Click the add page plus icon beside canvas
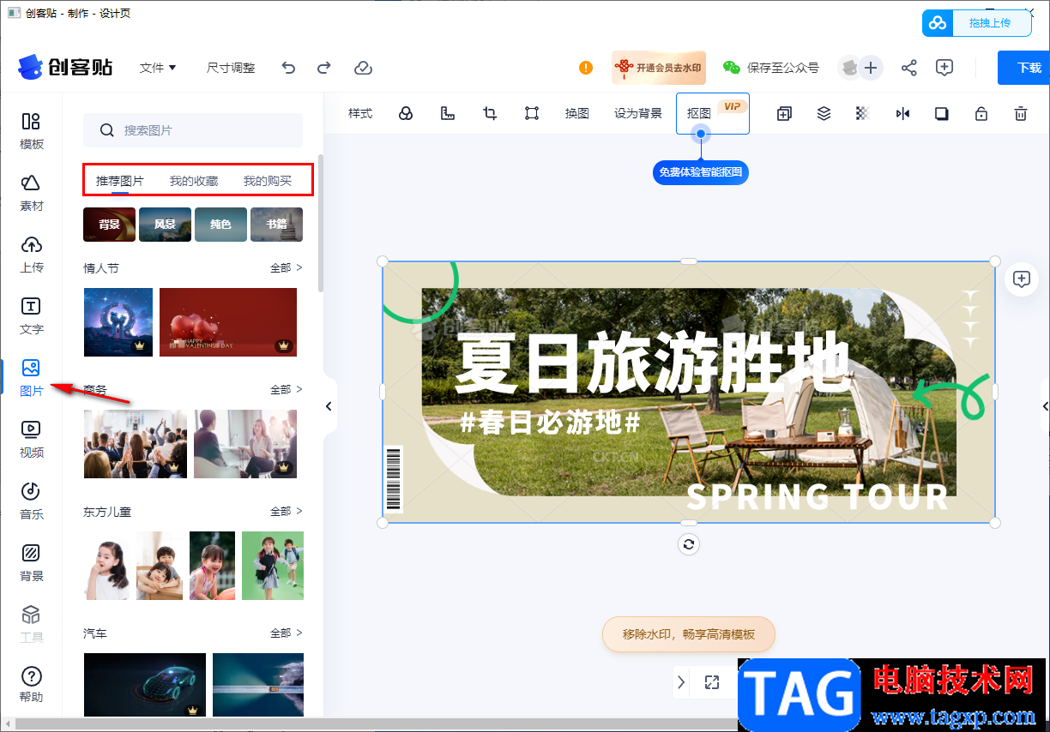 pos(1022,279)
